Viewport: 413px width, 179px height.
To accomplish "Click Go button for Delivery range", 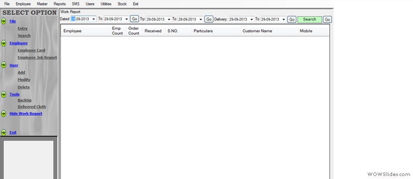I will pos(292,19).
